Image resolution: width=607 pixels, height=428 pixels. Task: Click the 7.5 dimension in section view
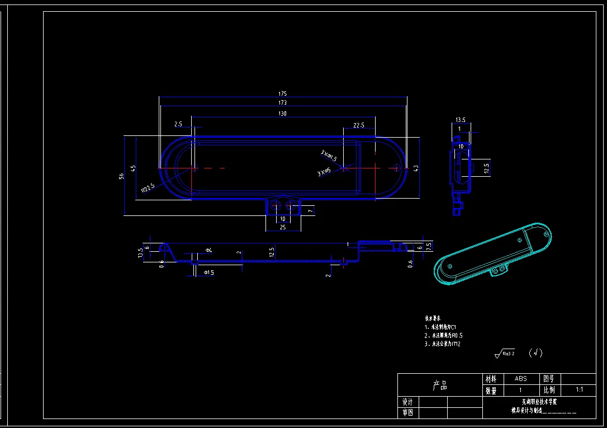(429, 246)
